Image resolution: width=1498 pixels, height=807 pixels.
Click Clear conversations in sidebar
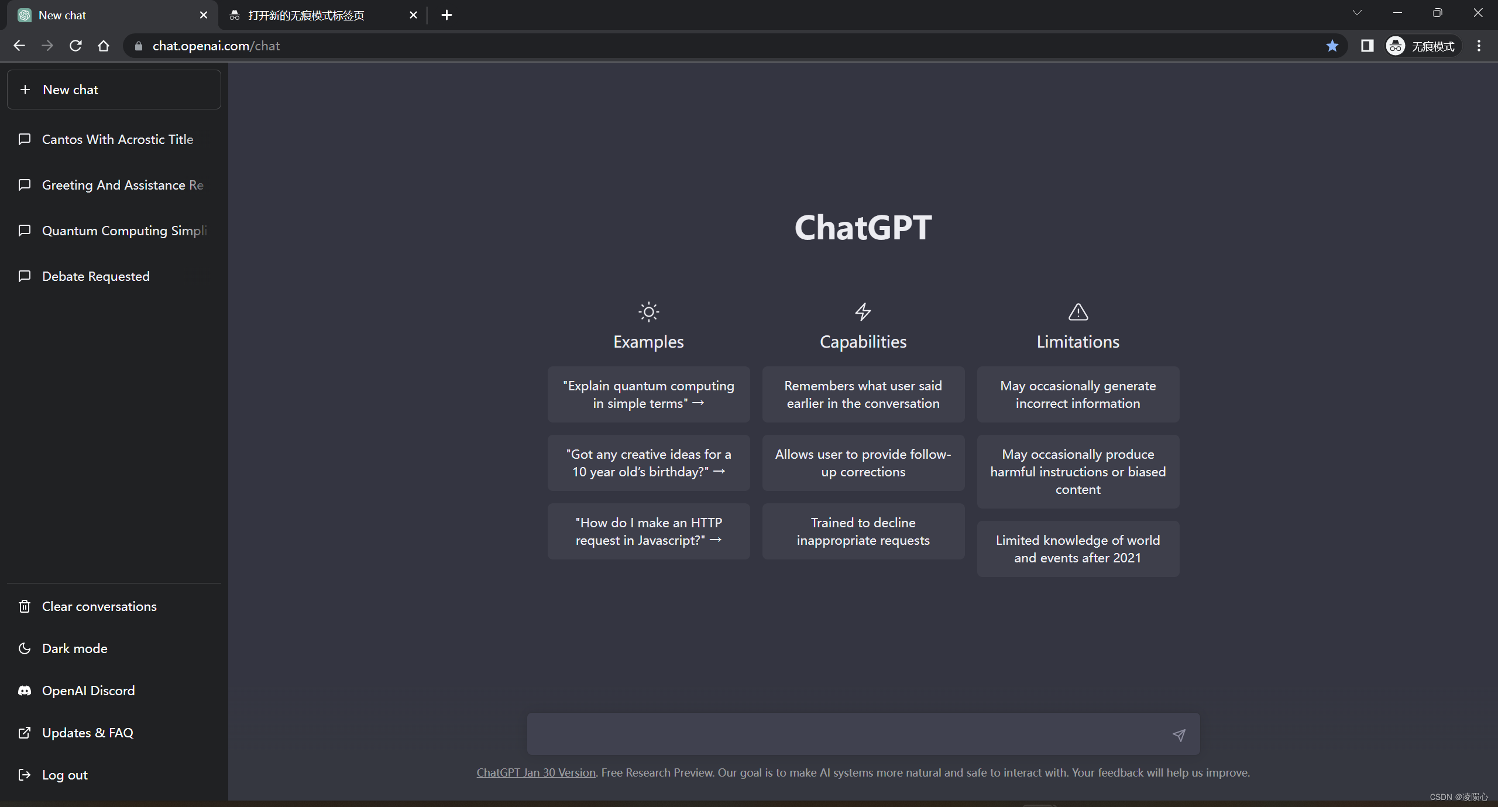[114, 606]
